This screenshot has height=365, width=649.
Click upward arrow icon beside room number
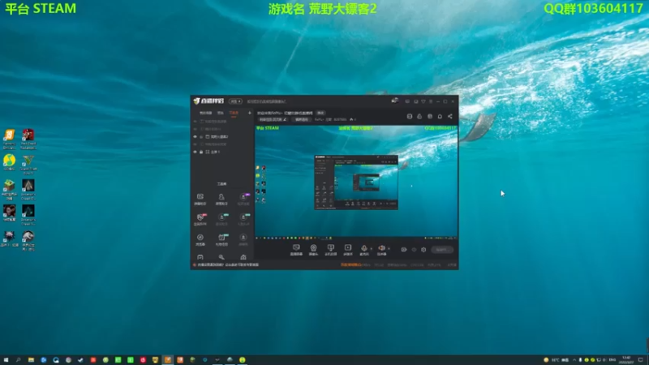pos(351,119)
